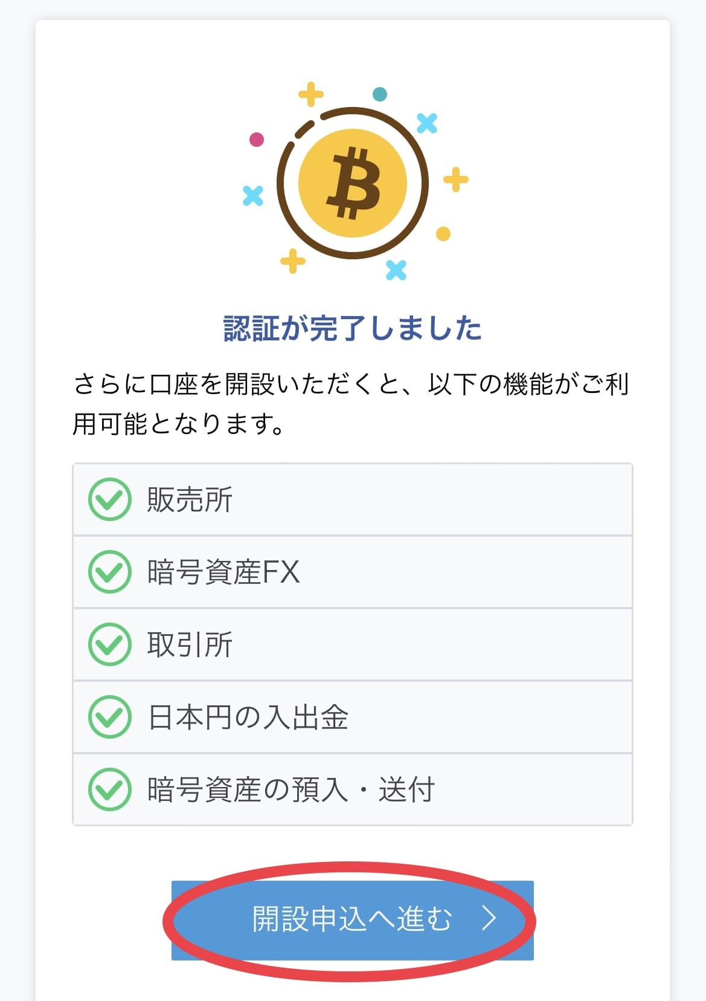
Task: Click the green checkmark next to 販売所
Action: pyautogui.click(x=109, y=499)
